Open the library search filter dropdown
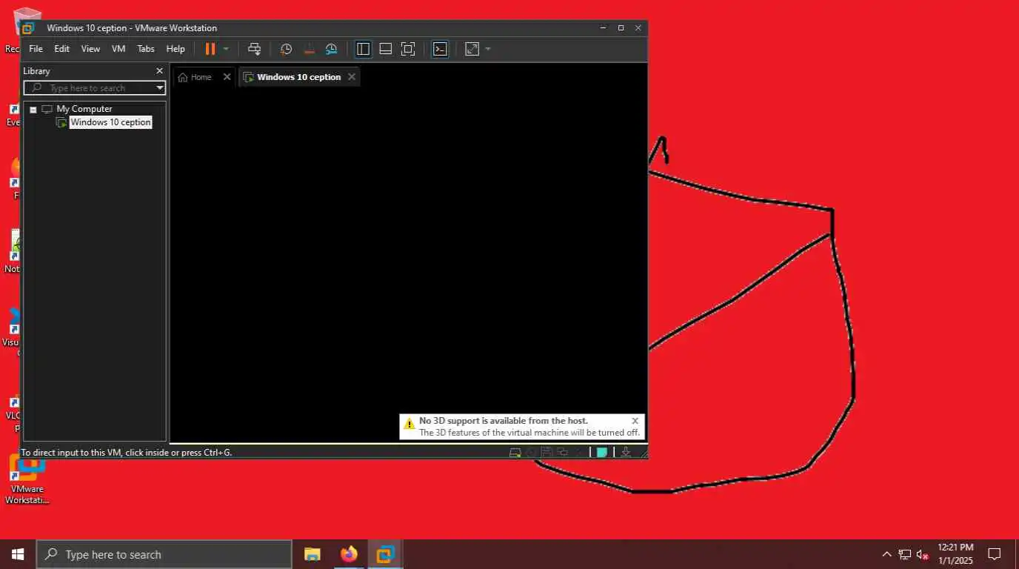The height and width of the screenshot is (569, 1019). (x=159, y=88)
